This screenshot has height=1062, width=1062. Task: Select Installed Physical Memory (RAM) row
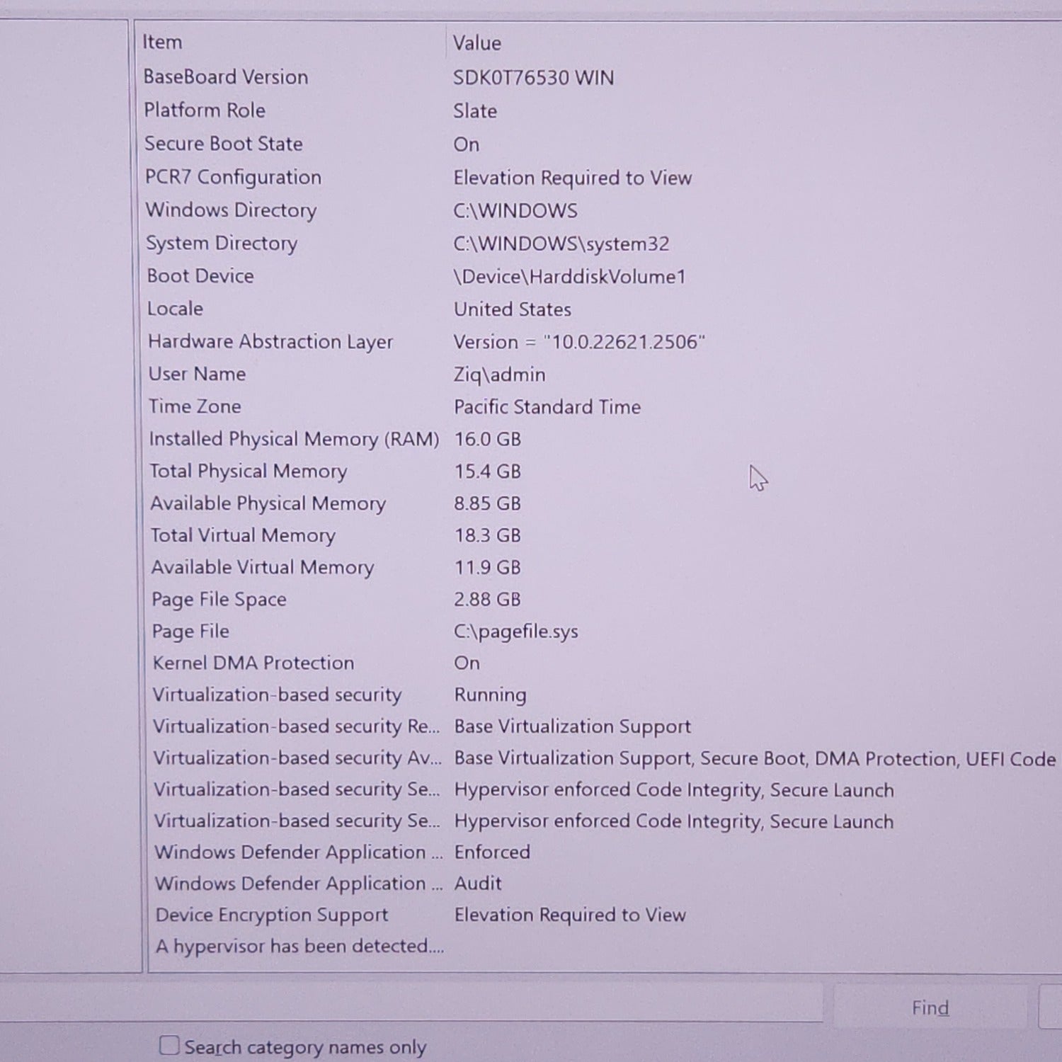click(x=294, y=439)
